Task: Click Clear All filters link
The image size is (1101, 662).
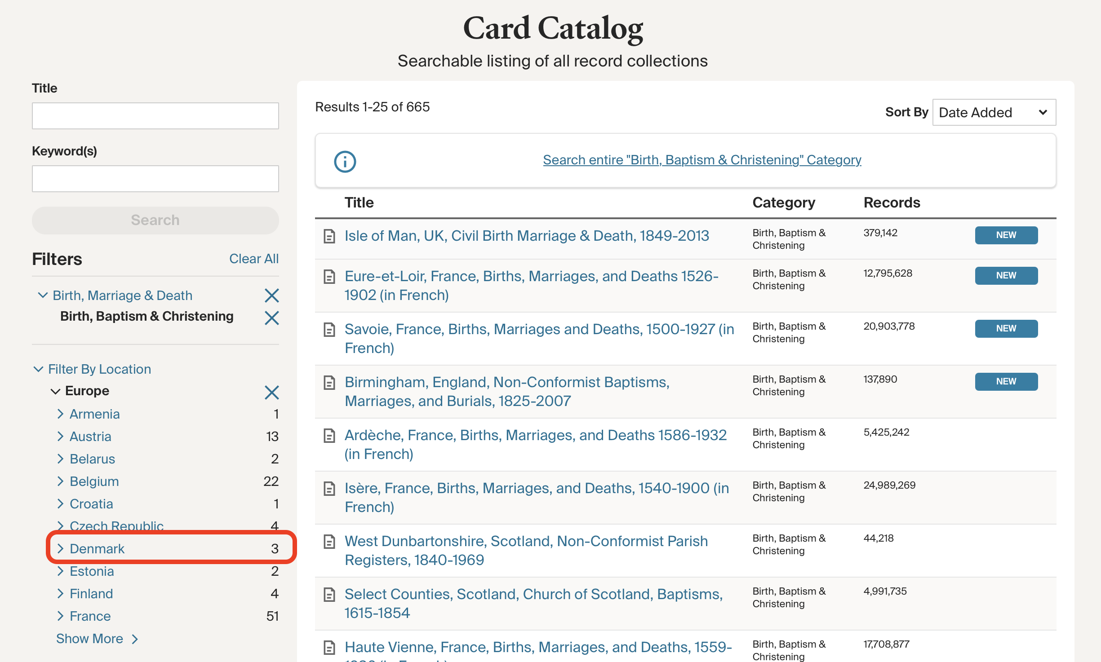Action: point(253,259)
